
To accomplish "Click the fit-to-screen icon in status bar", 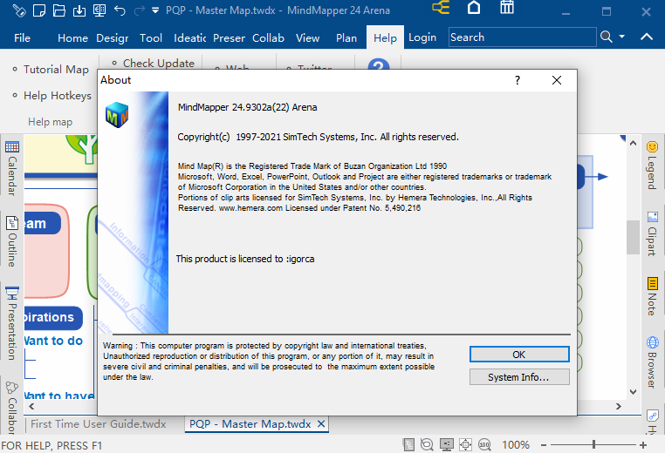I will coord(466,444).
